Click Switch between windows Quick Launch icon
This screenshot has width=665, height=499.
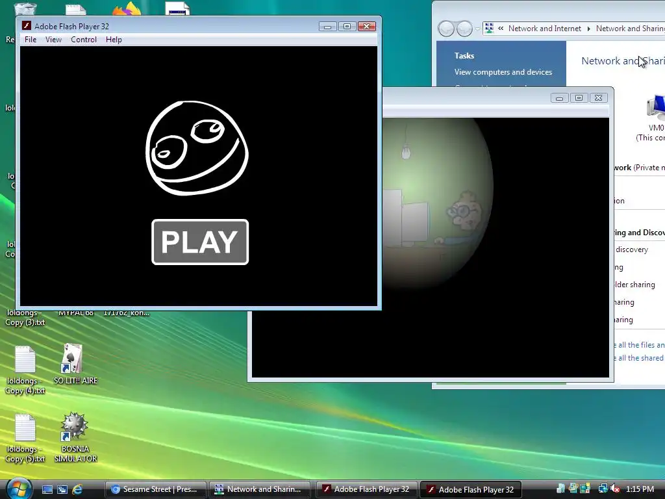62,489
